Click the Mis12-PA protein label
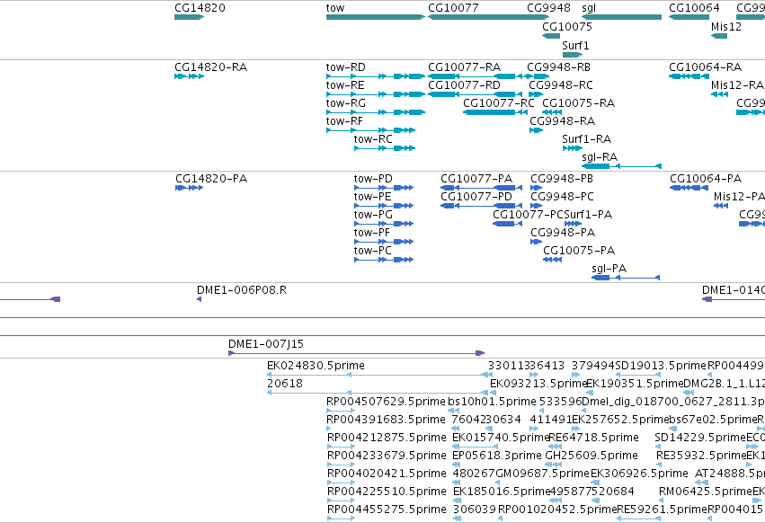This screenshot has height=523, width=765. click(x=739, y=197)
